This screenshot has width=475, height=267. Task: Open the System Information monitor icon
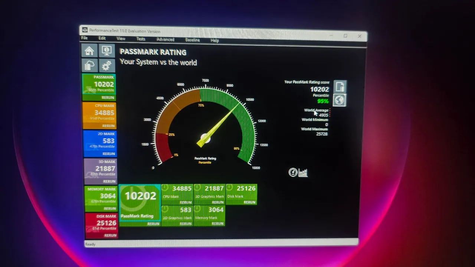[x=107, y=50]
